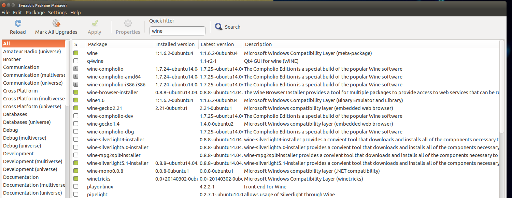Image resolution: width=512 pixels, height=198 pixels.
Task: Sort by Installed Version column header
Action: coord(176,44)
